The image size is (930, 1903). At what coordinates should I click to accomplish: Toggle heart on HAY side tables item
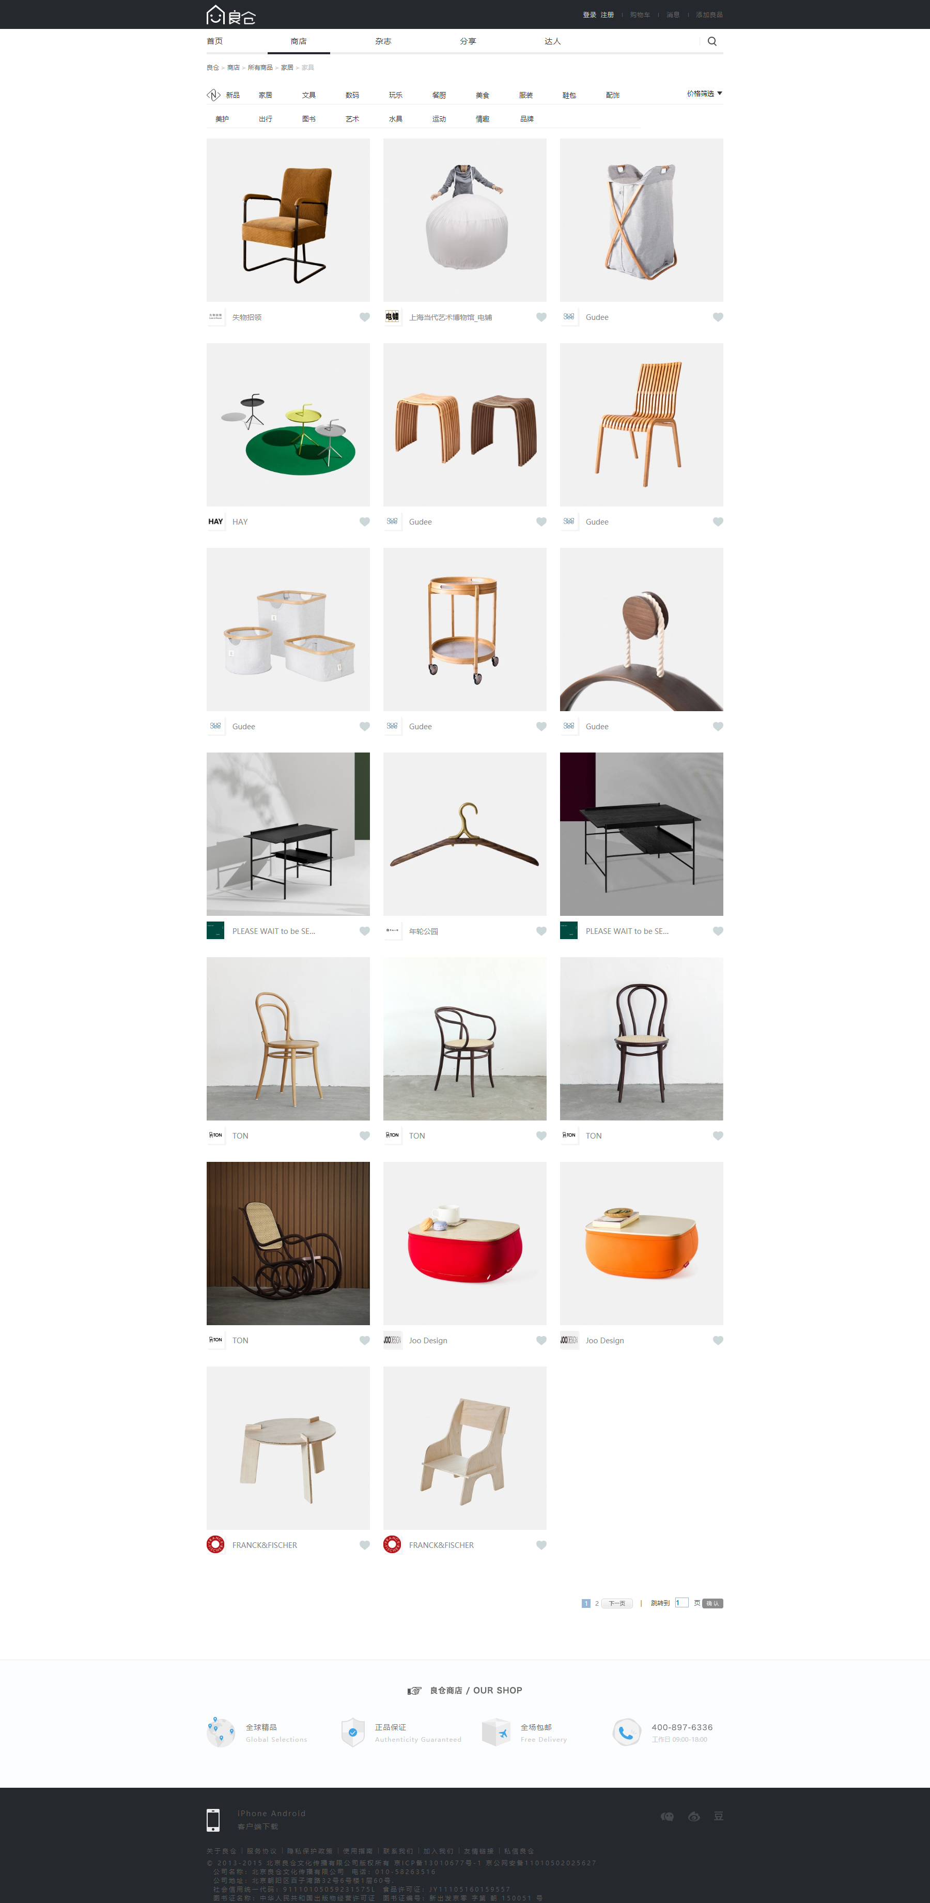tap(364, 521)
